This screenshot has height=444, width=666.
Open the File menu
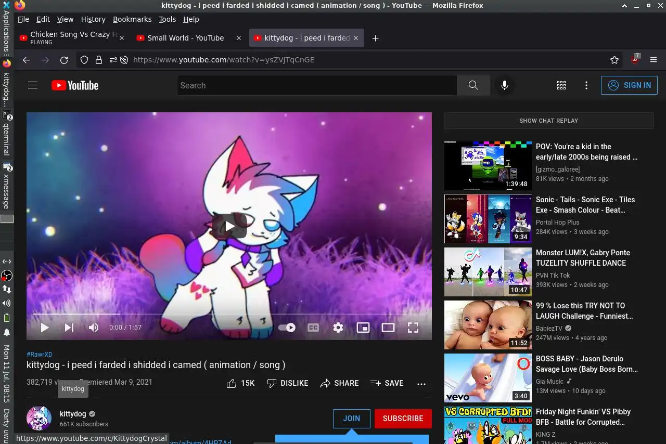pyautogui.click(x=23, y=19)
